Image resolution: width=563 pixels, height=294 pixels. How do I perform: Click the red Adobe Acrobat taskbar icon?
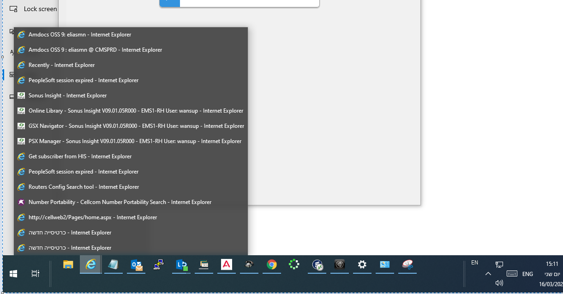click(227, 264)
